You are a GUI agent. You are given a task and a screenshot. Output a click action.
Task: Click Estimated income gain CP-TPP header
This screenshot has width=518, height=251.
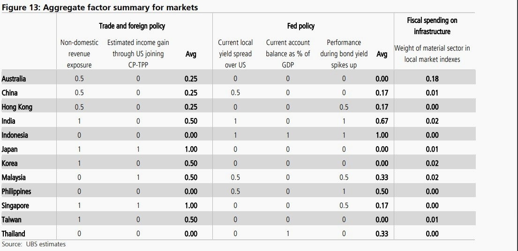click(138, 54)
